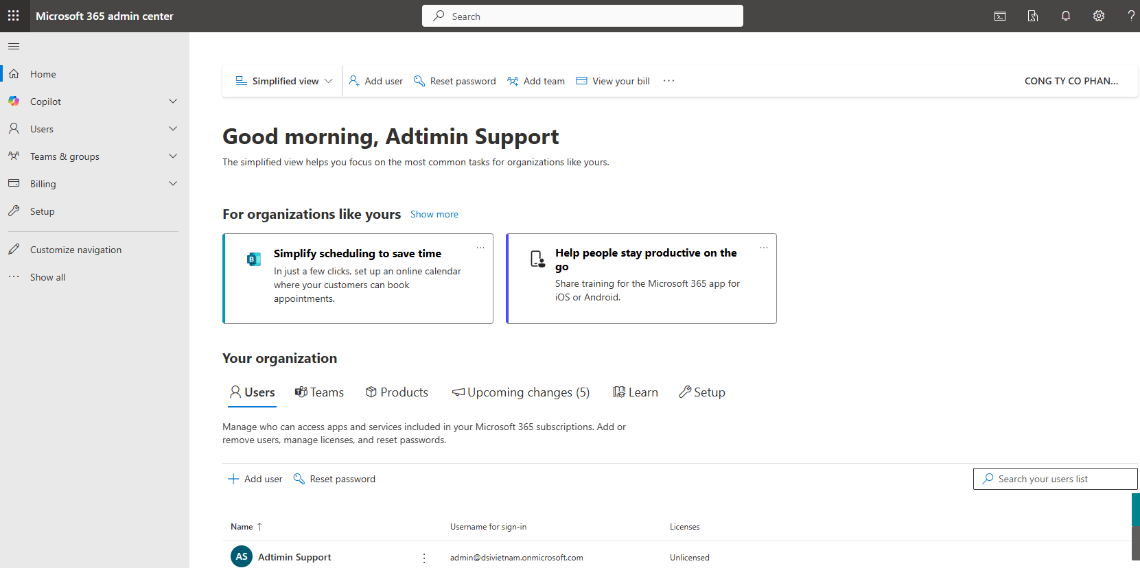Open the app launcher waffle icon
This screenshot has height=568, width=1140.
(x=14, y=16)
